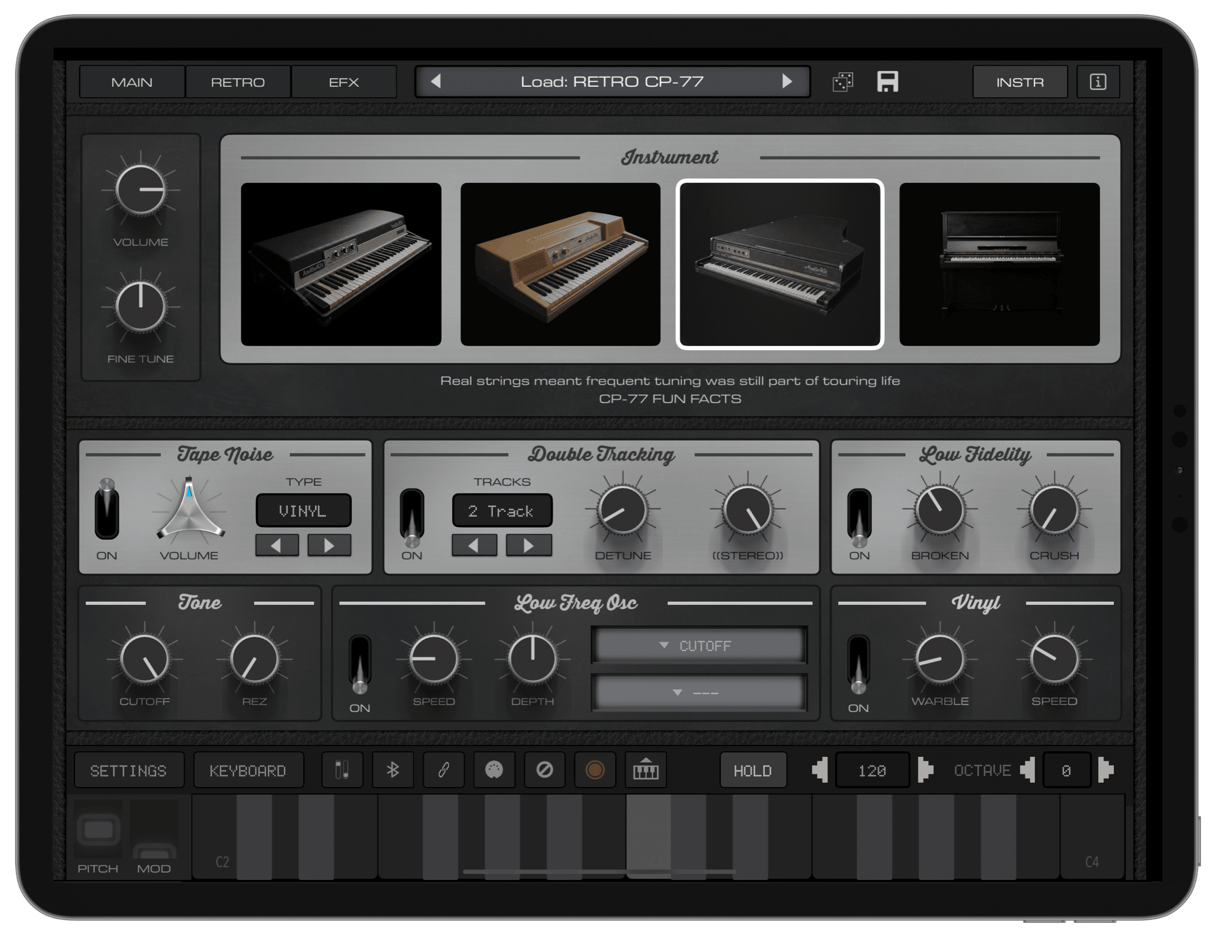Switch the Vinyl ON toggle
The width and height of the screenshot is (1216, 938).
[x=858, y=664]
